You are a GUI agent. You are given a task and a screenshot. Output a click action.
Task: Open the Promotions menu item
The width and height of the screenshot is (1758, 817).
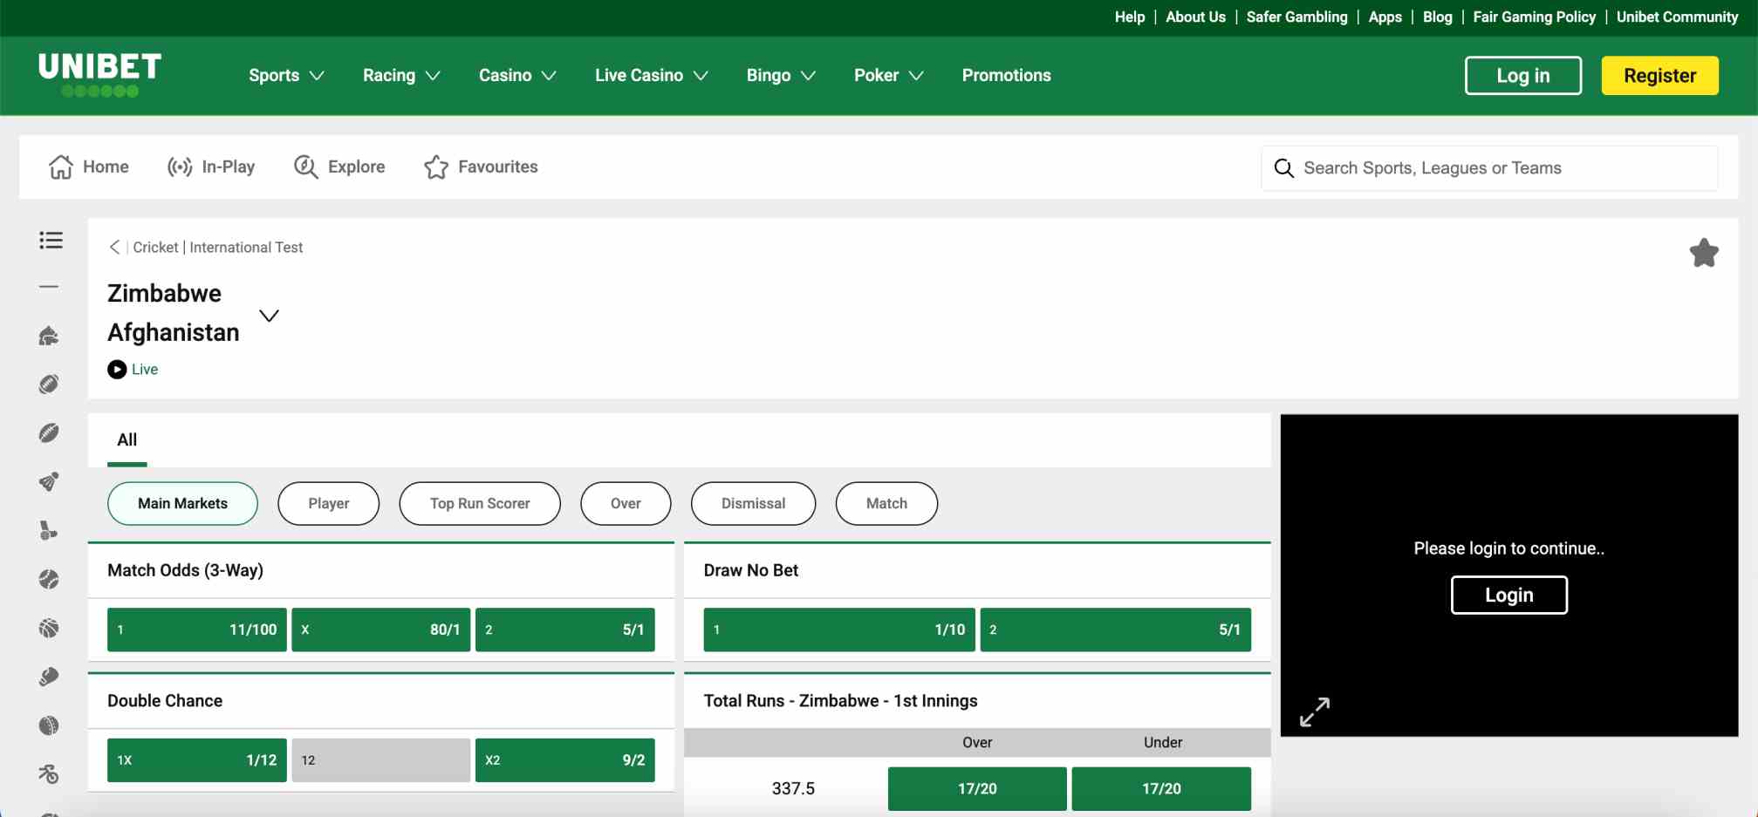1005,75
